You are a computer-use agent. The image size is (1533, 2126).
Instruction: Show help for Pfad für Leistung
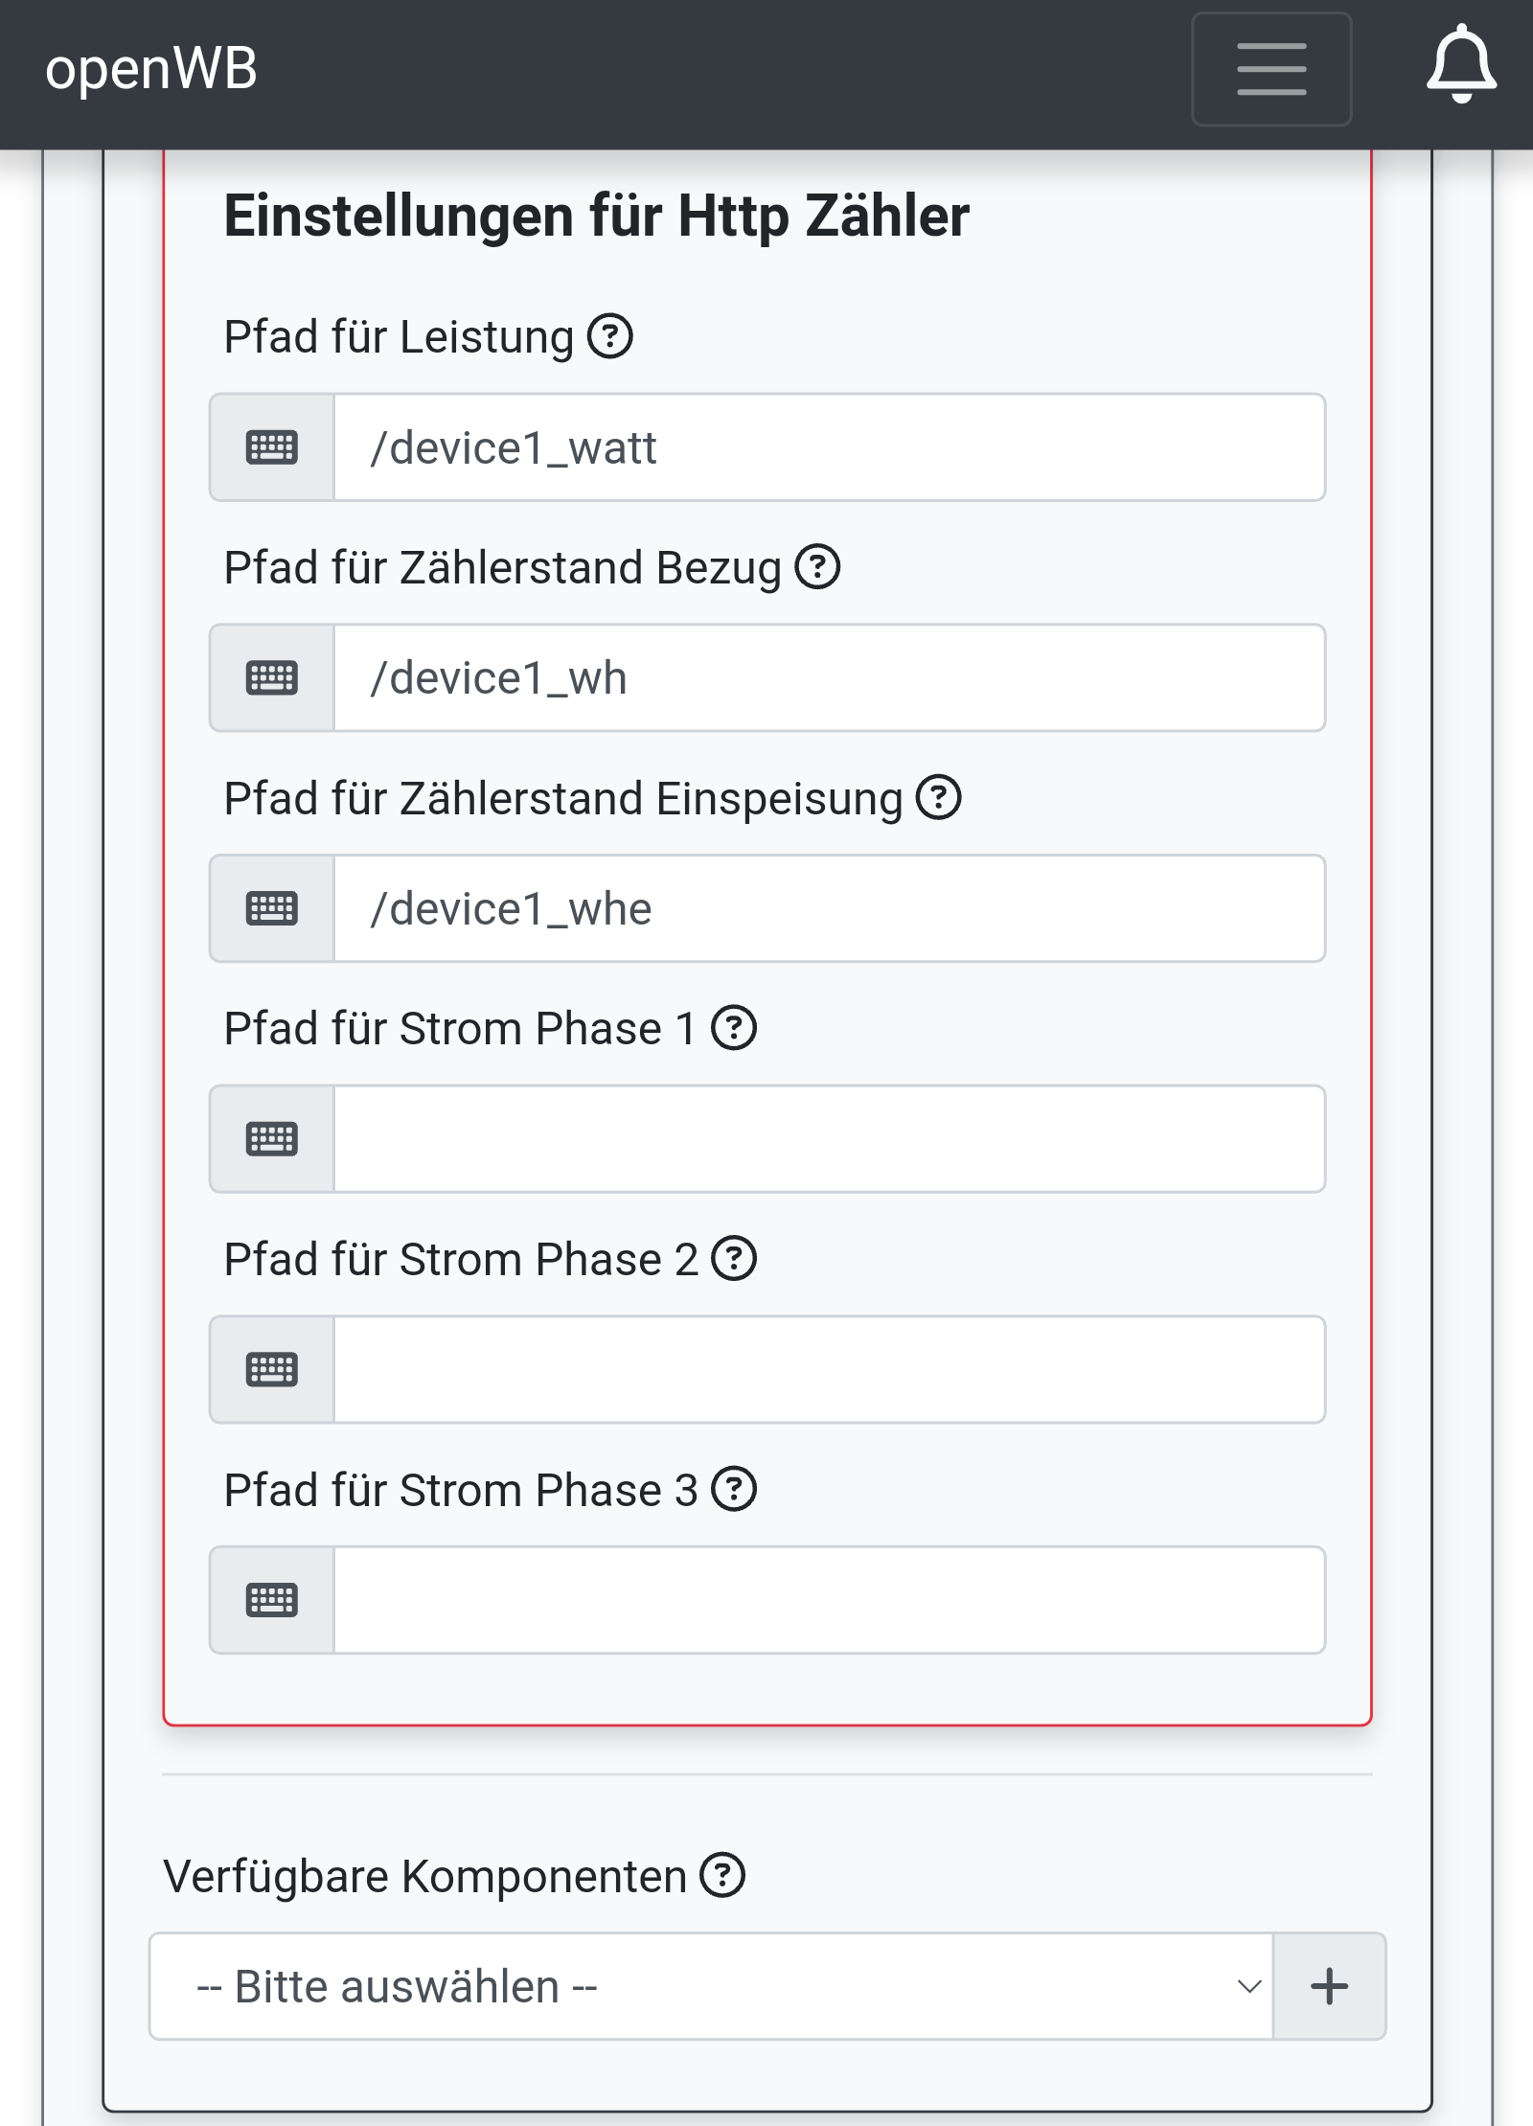(x=610, y=336)
